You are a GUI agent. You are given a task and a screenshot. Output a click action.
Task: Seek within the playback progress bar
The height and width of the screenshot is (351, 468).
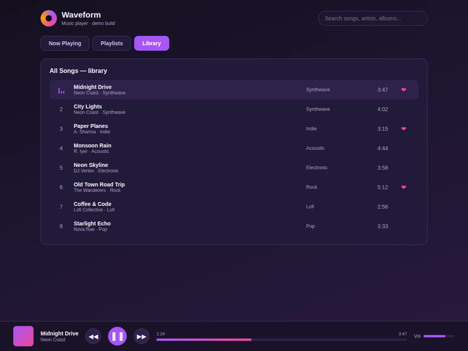tap(282, 340)
